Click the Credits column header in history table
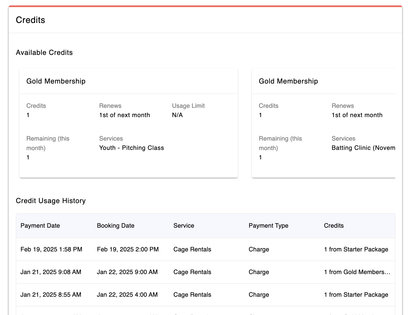 point(334,226)
